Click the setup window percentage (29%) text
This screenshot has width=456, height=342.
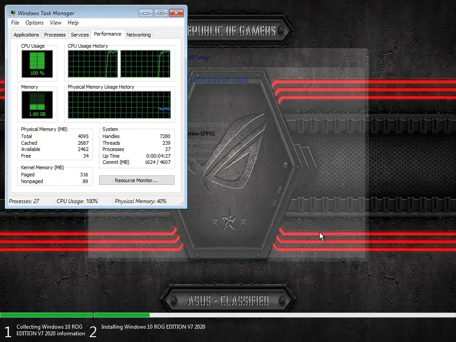[x=207, y=134]
